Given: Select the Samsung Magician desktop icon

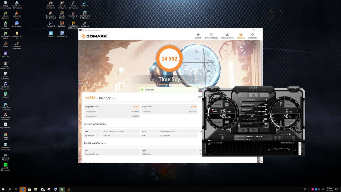Looking at the screenshot, I should pos(5,157).
